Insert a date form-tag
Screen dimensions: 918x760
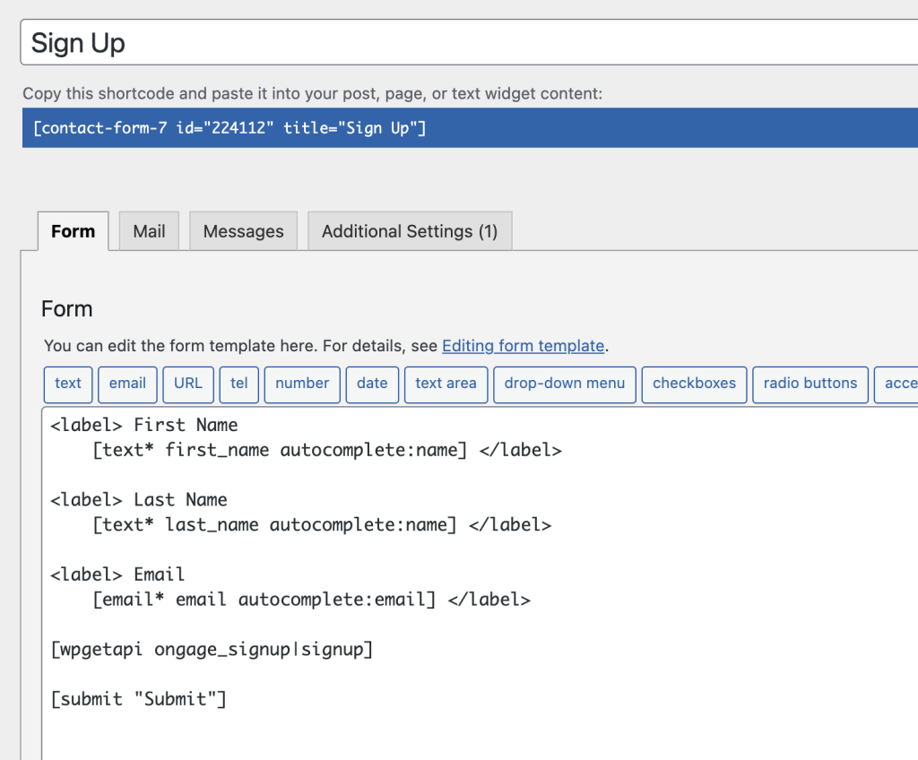pos(371,384)
